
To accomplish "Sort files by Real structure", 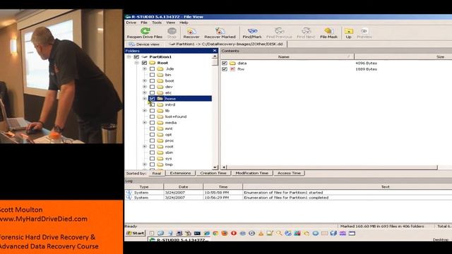I will 157,173.
